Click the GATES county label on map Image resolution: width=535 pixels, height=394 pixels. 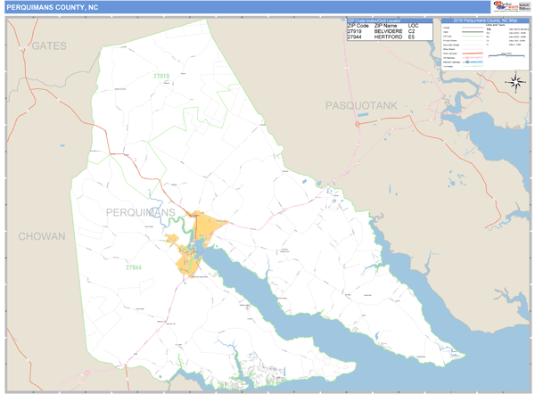point(49,45)
